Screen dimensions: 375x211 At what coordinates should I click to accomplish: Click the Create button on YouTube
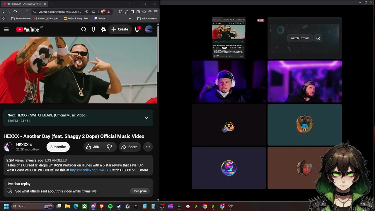(120, 29)
